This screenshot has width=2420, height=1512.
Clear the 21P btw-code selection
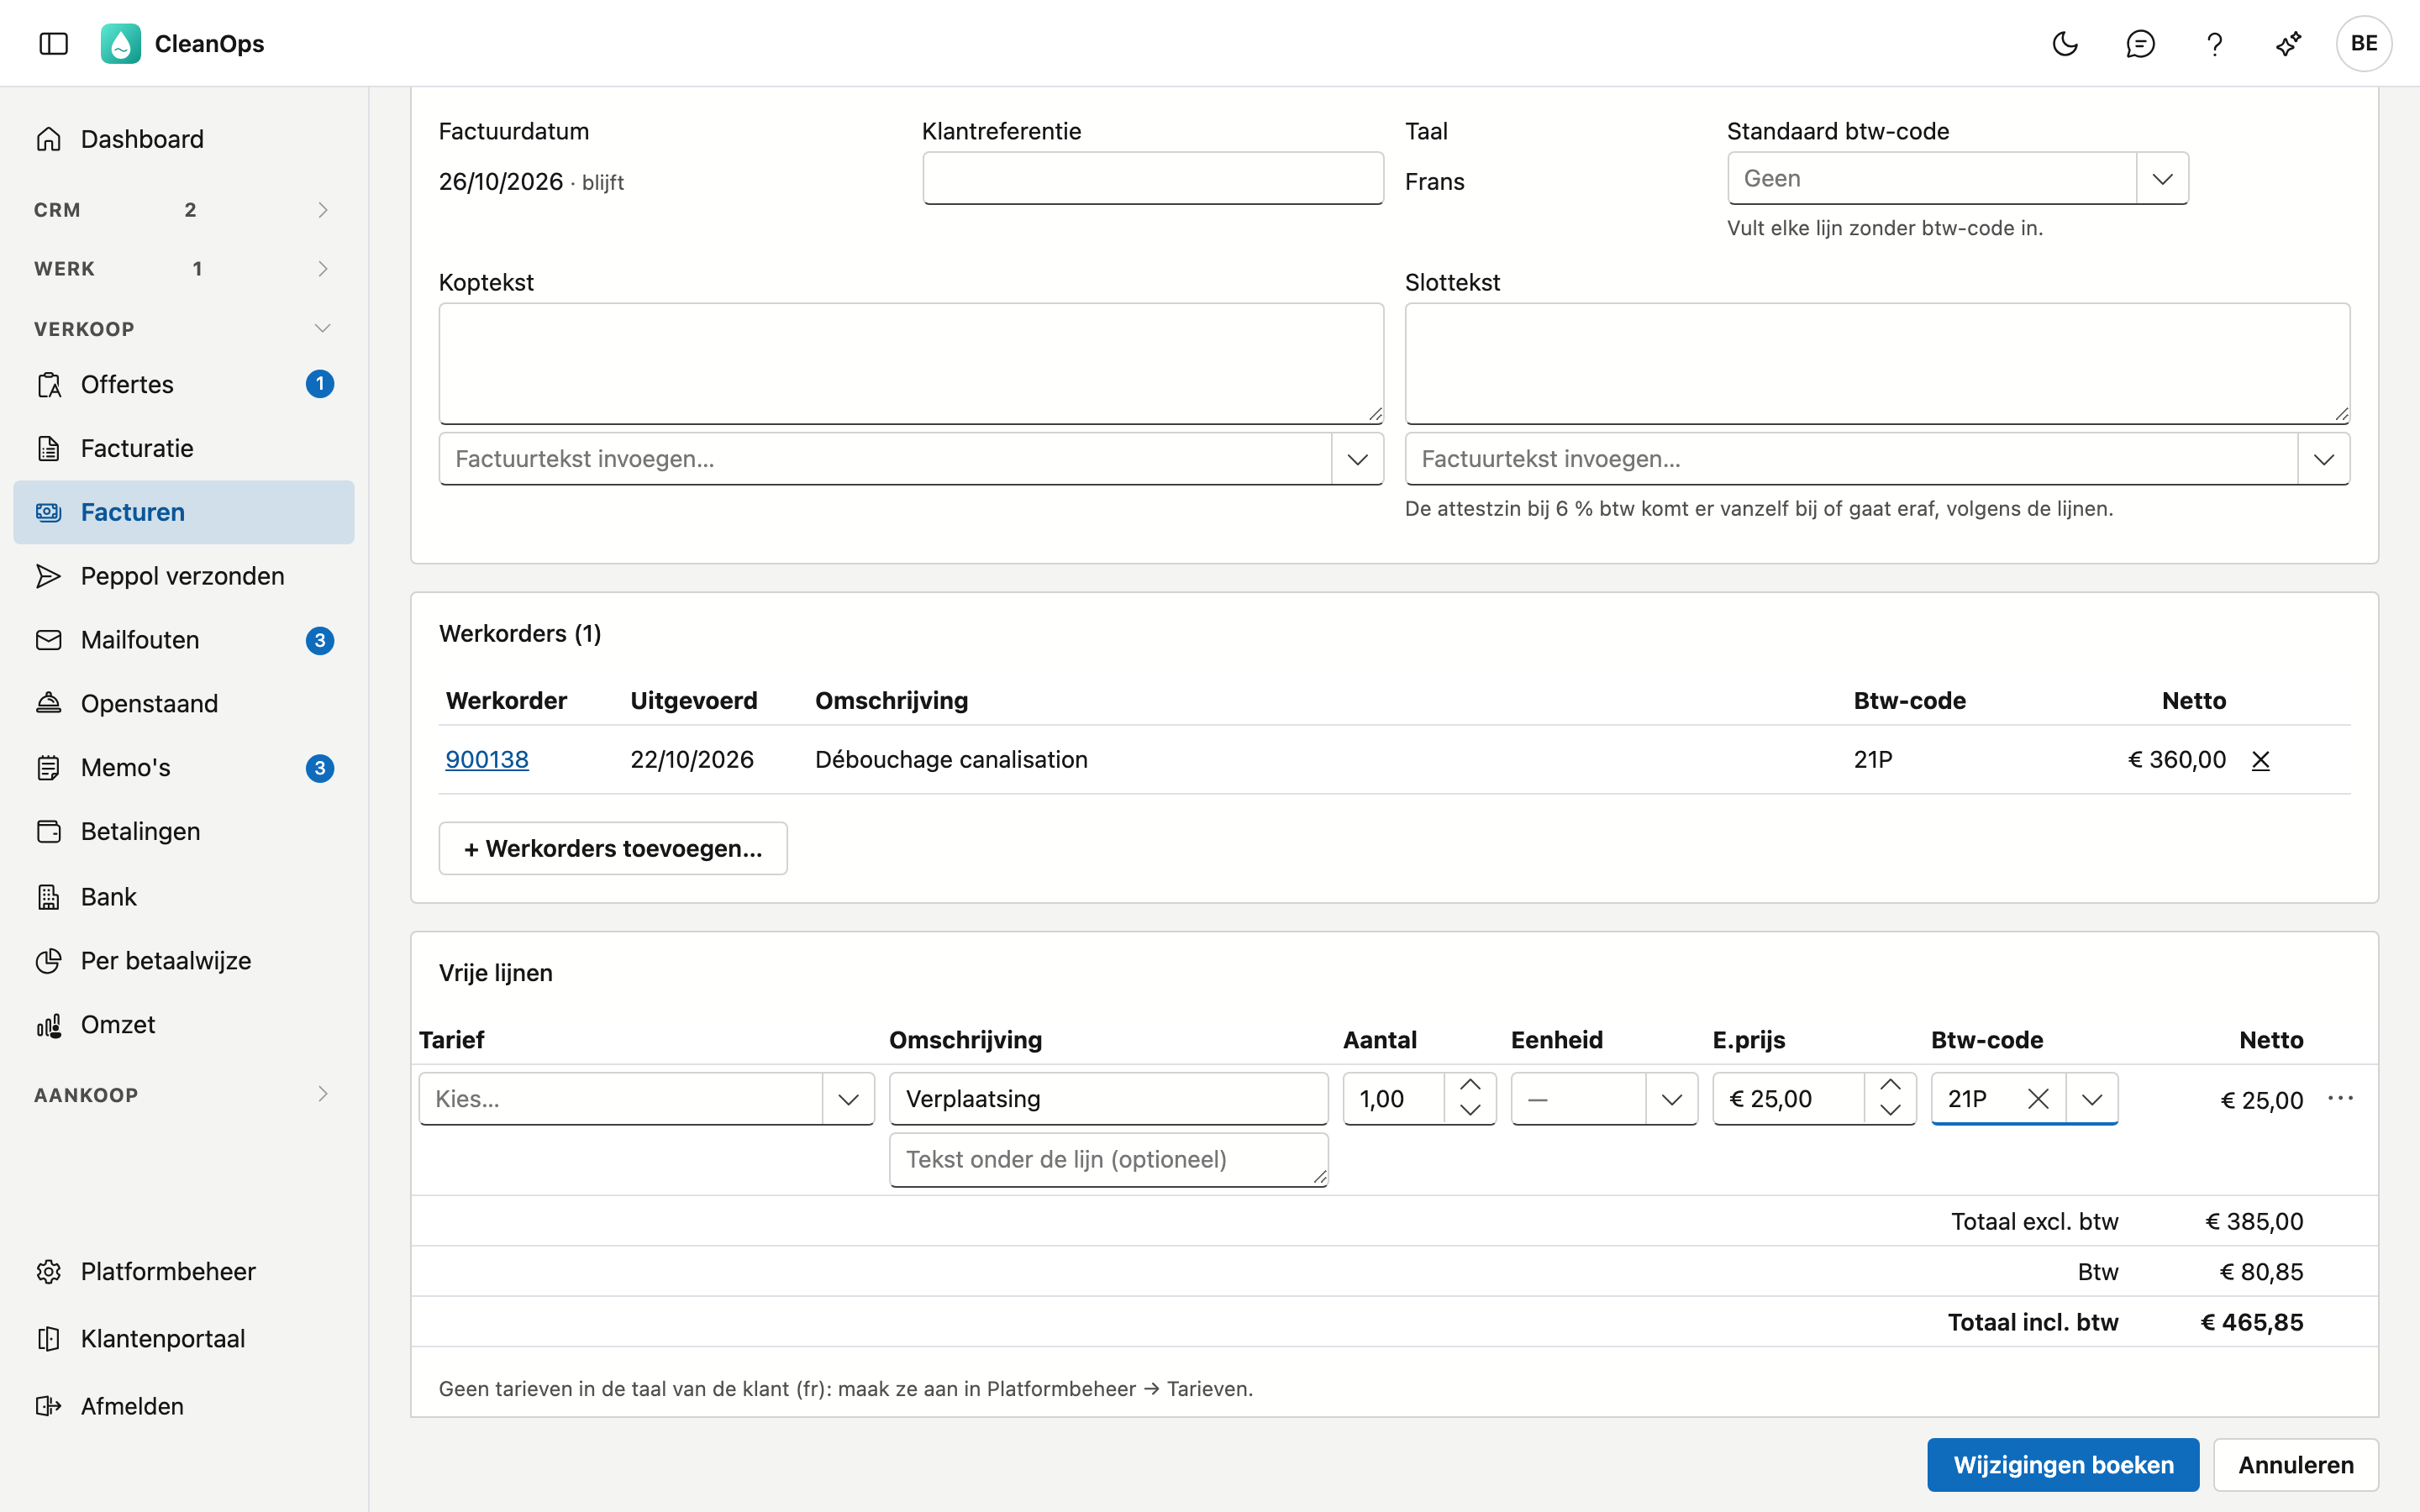point(2038,1099)
